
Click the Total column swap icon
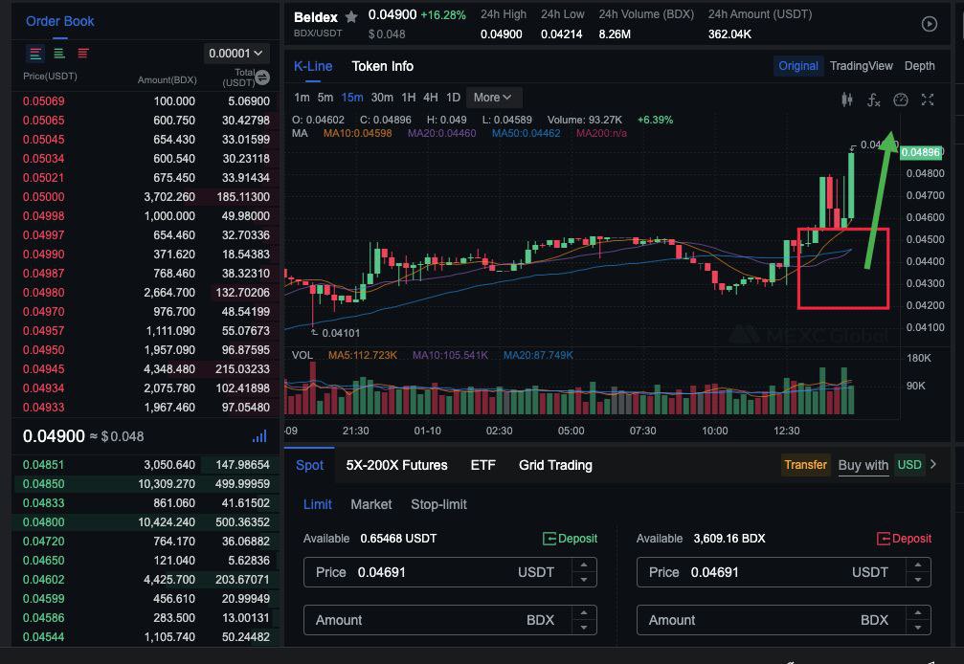tap(262, 77)
